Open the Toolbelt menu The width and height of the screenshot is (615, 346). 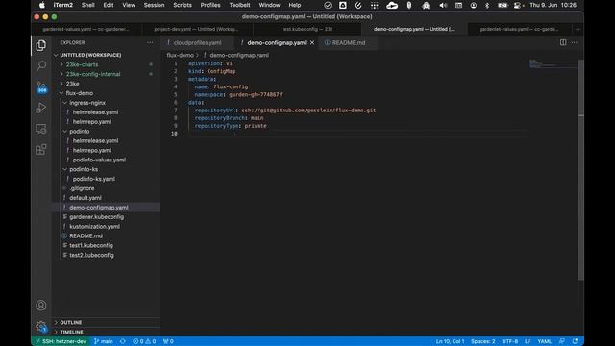[239, 5]
